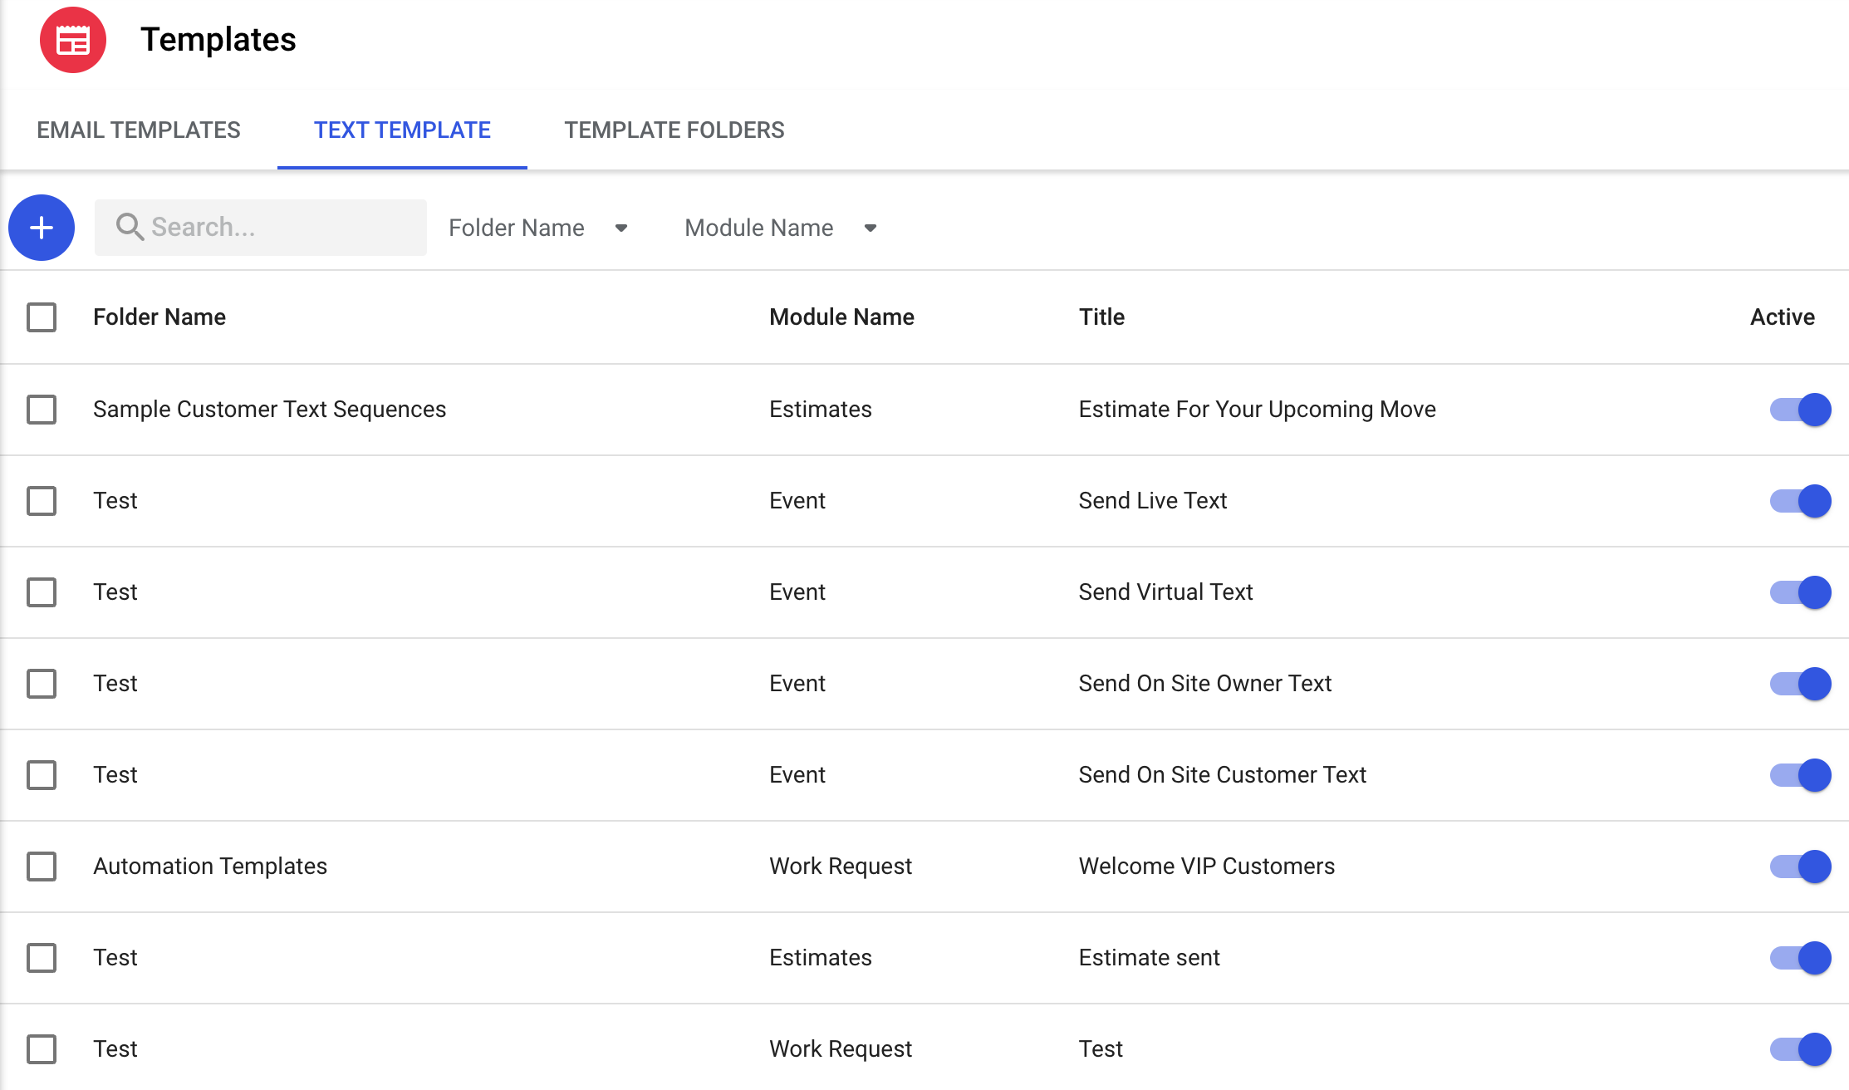Tick checkbox for Sample Customer Text Sequences row
1849x1090 pixels.
(42, 409)
